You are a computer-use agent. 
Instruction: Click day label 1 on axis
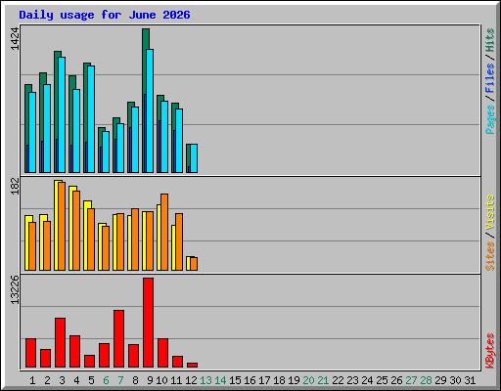(32, 380)
